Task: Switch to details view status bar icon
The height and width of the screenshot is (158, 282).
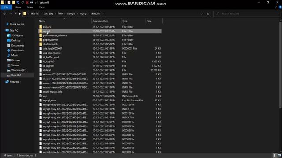Action: pos(274,155)
